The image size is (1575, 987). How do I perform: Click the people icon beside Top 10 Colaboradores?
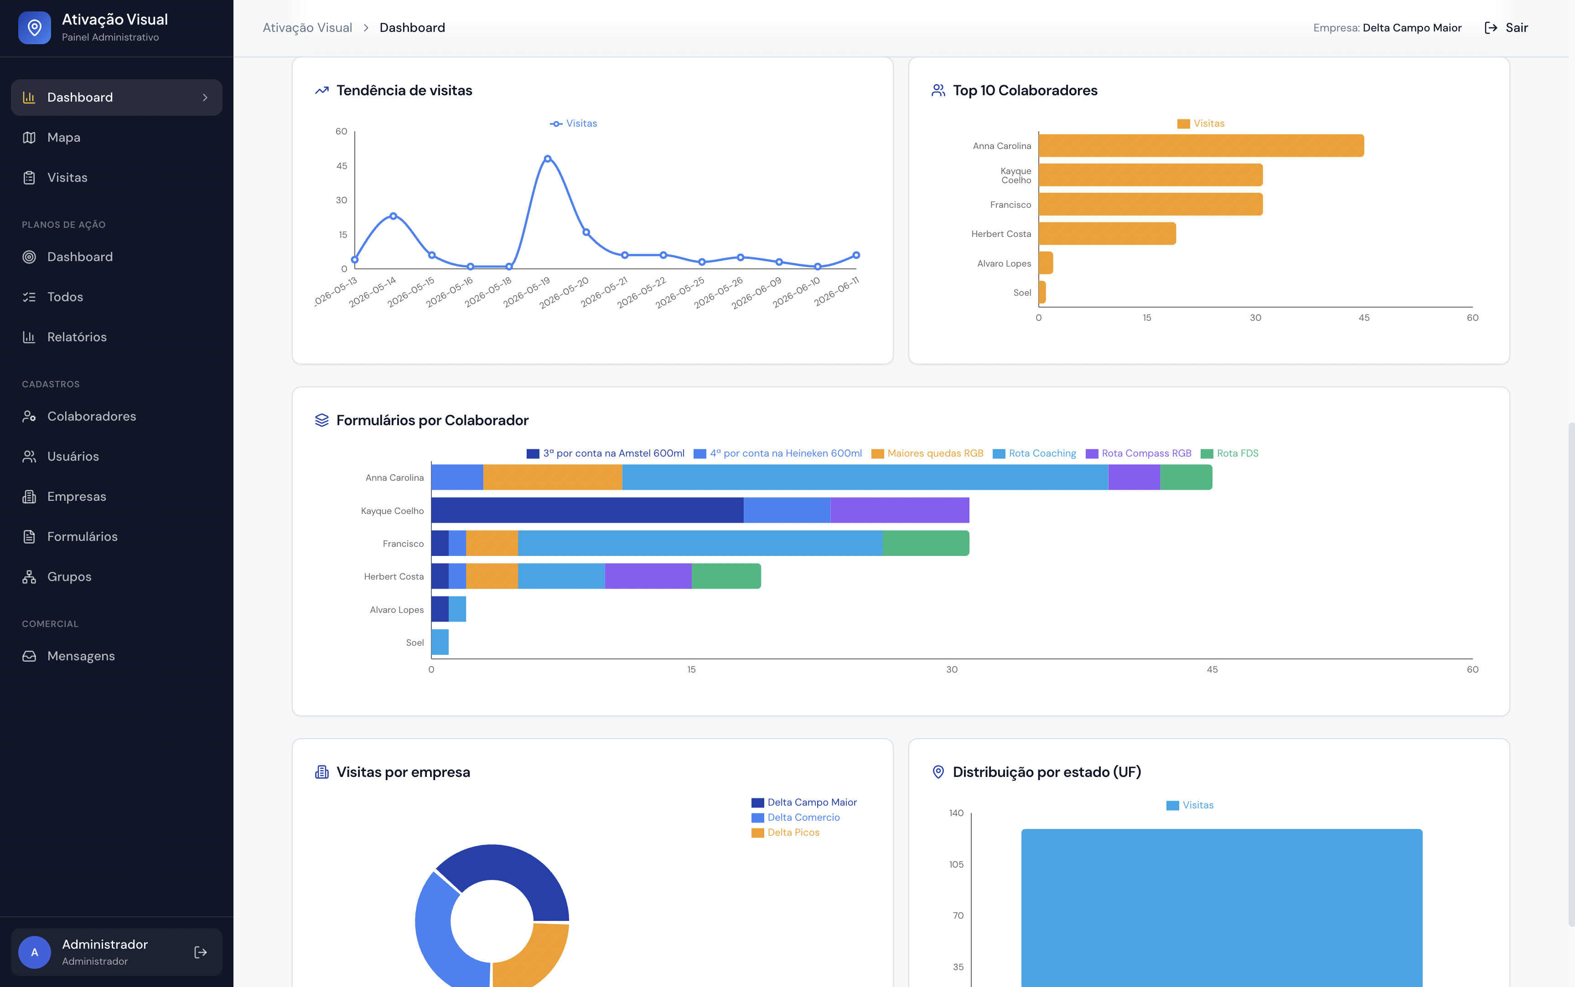(938, 91)
